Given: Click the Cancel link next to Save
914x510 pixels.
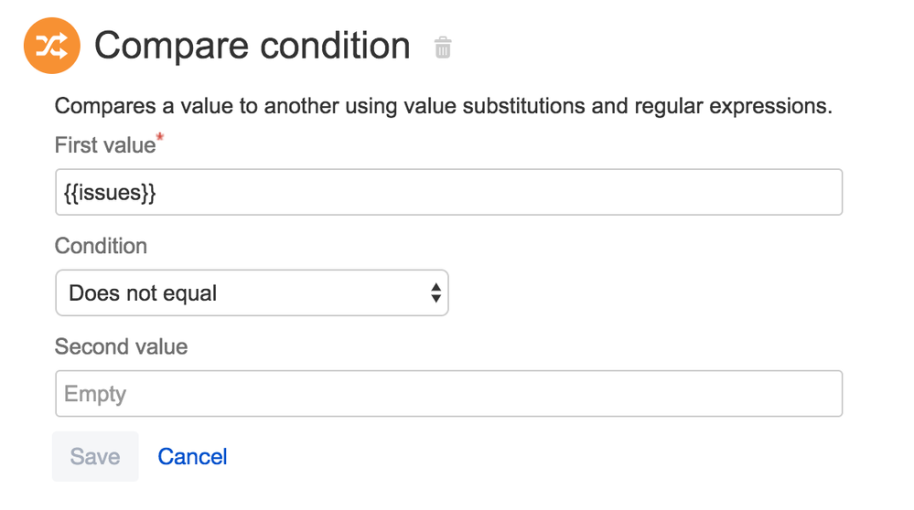Looking at the screenshot, I should point(192,456).
